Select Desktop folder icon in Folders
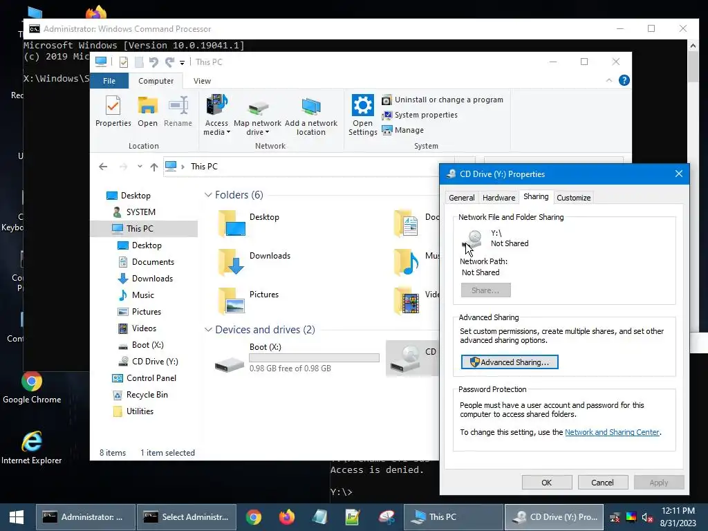 coord(232,224)
